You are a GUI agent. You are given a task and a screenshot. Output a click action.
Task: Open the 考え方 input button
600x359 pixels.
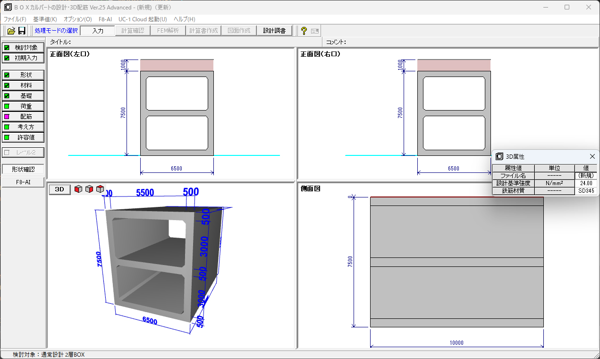(x=23, y=127)
